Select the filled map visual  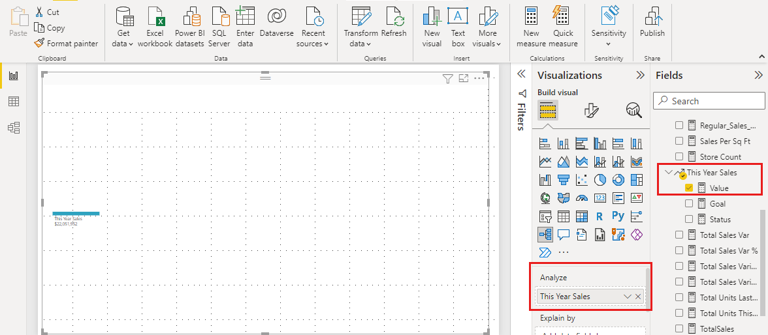click(x=563, y=198)
